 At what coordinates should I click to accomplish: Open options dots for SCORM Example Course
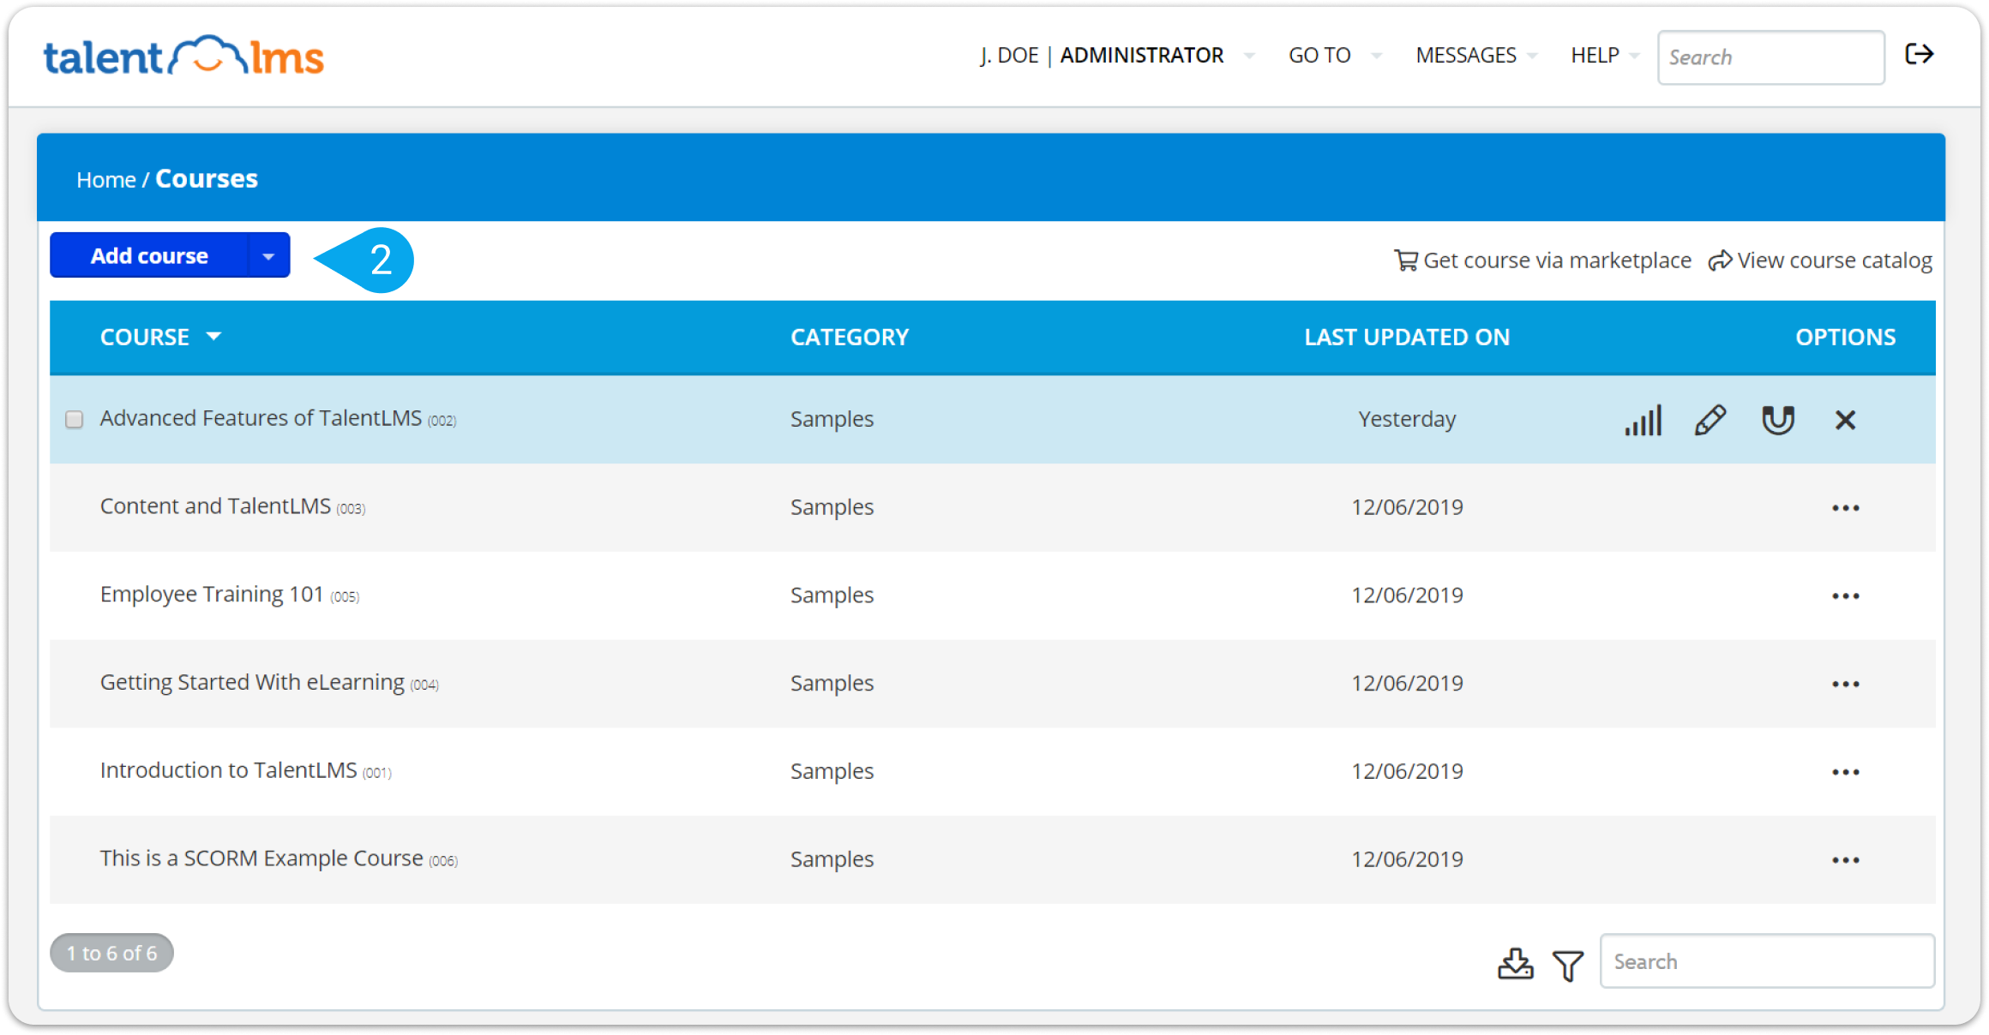tap(1845, 860)
